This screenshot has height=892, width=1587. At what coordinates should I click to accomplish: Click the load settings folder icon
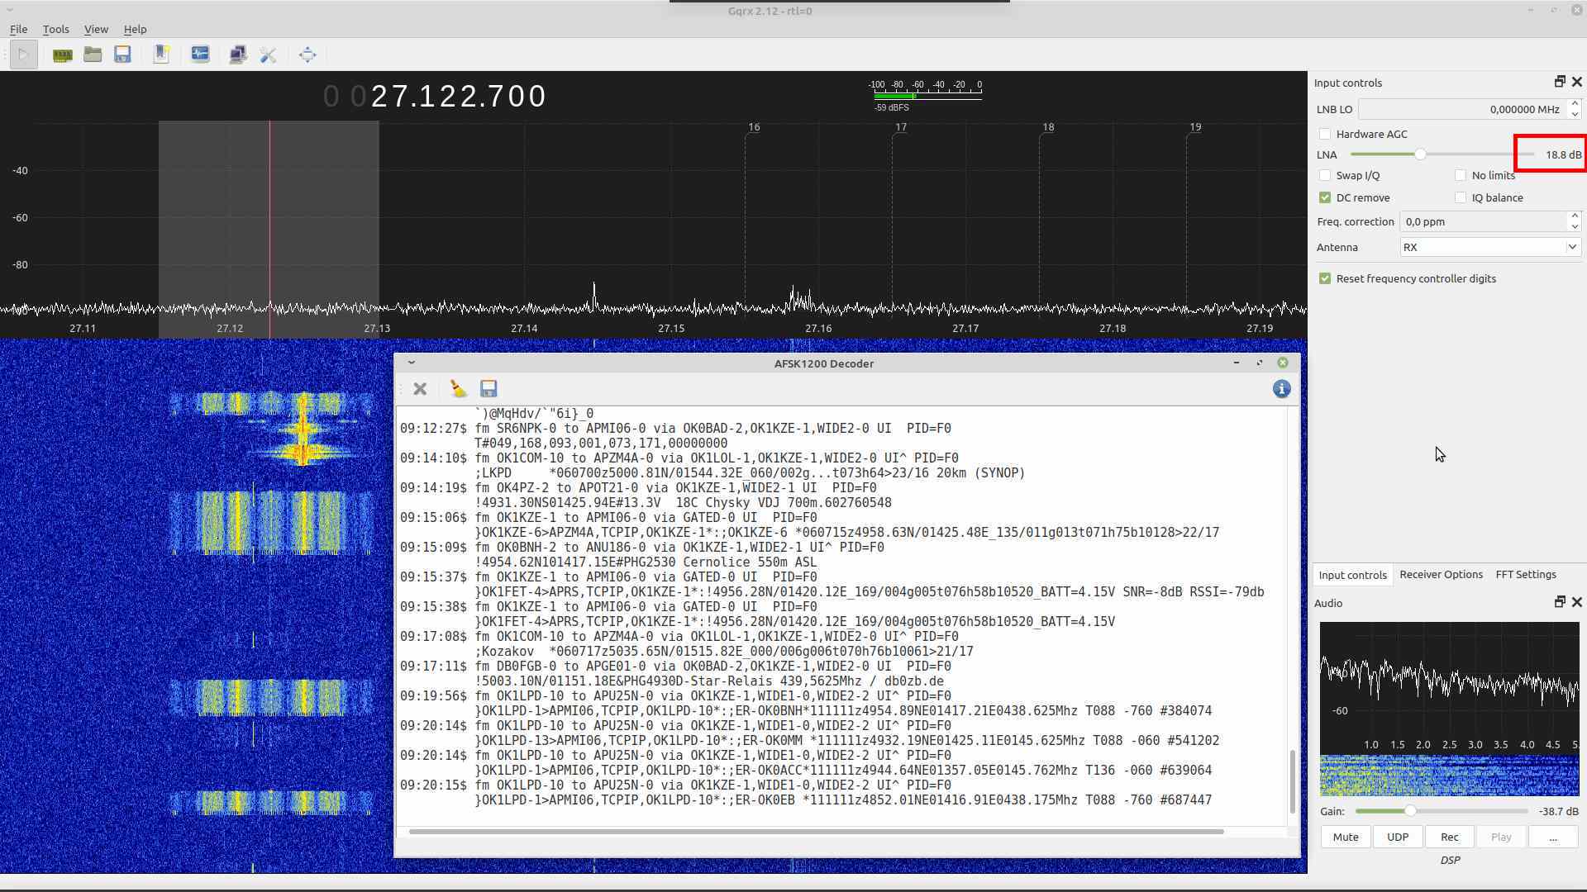[93, 55]
